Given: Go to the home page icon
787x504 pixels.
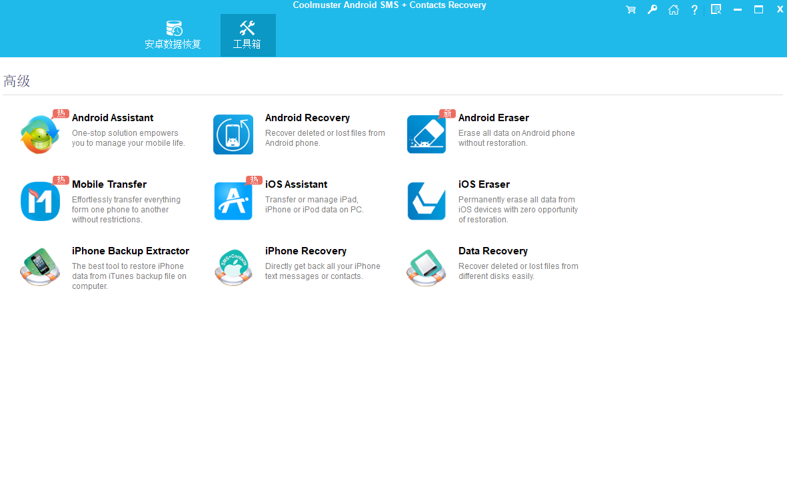Looking at the screenshot, I should click(x=674, y=9).
